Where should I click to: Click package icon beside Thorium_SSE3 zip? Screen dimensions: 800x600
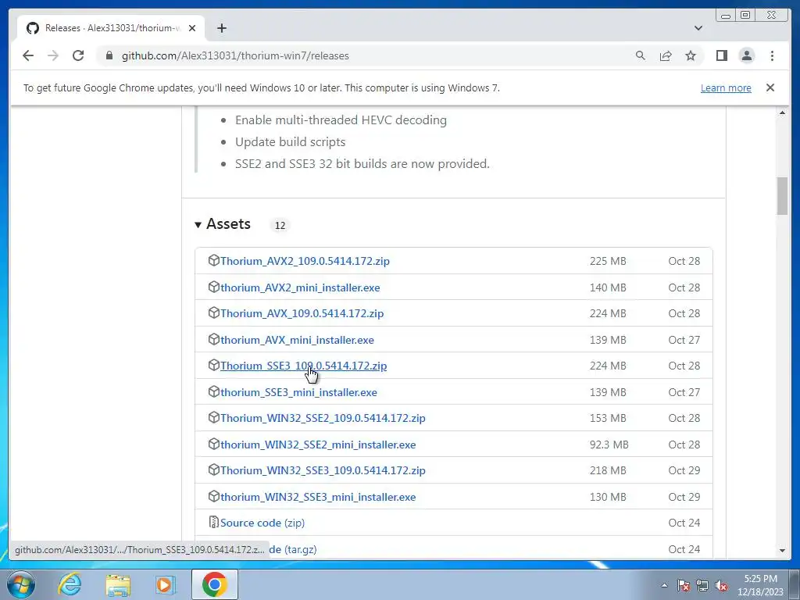pyautogui.click(x=214, y=366)
